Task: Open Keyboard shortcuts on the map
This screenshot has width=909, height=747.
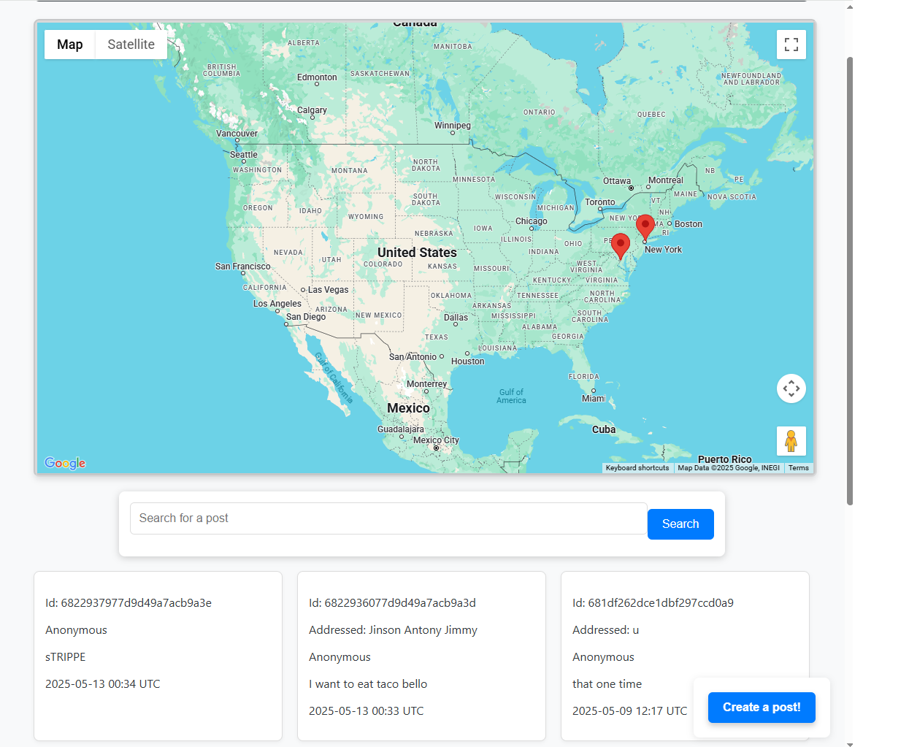Action: [x=637, y=468]
